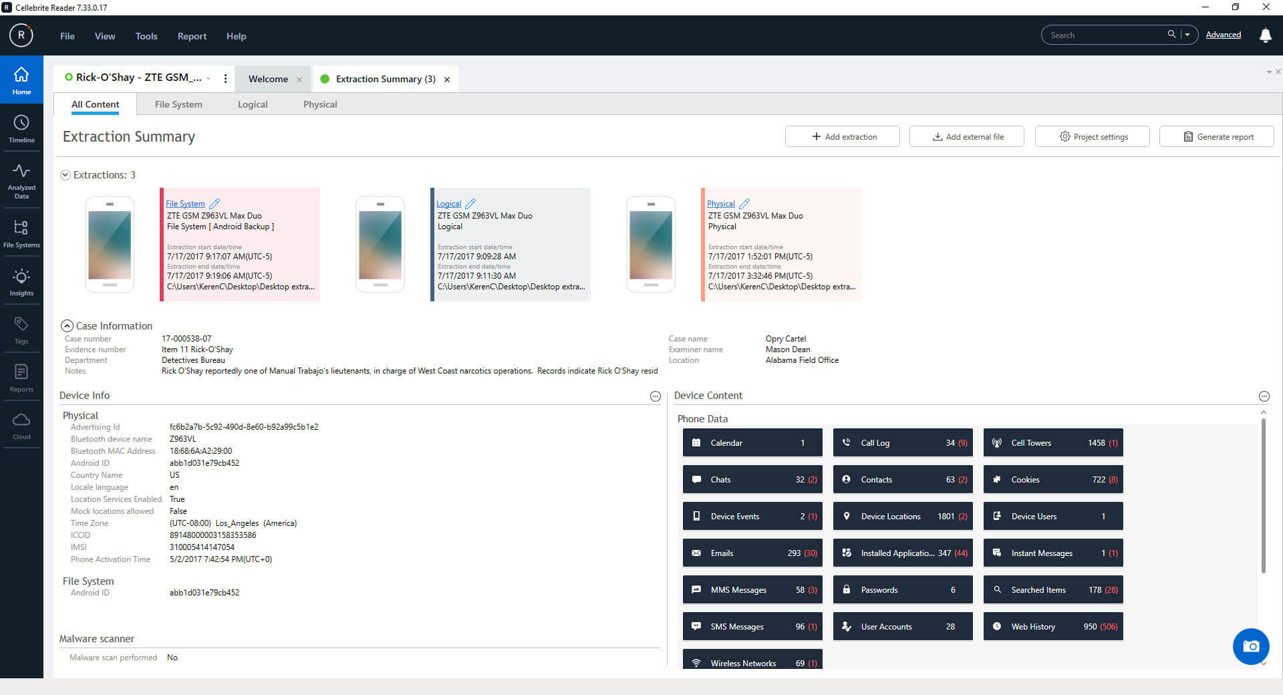Open the Logical extraction link
The height and width of the screenshot is (695, 1283).
coord(448,204)
